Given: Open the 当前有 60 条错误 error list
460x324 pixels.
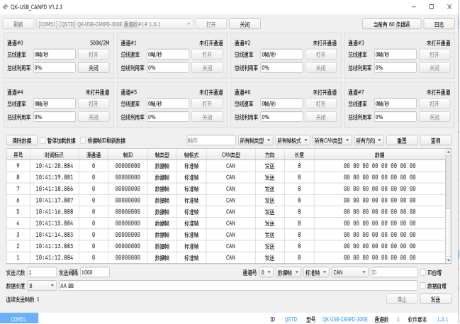Looking at the screenshot, I should 392,24.
